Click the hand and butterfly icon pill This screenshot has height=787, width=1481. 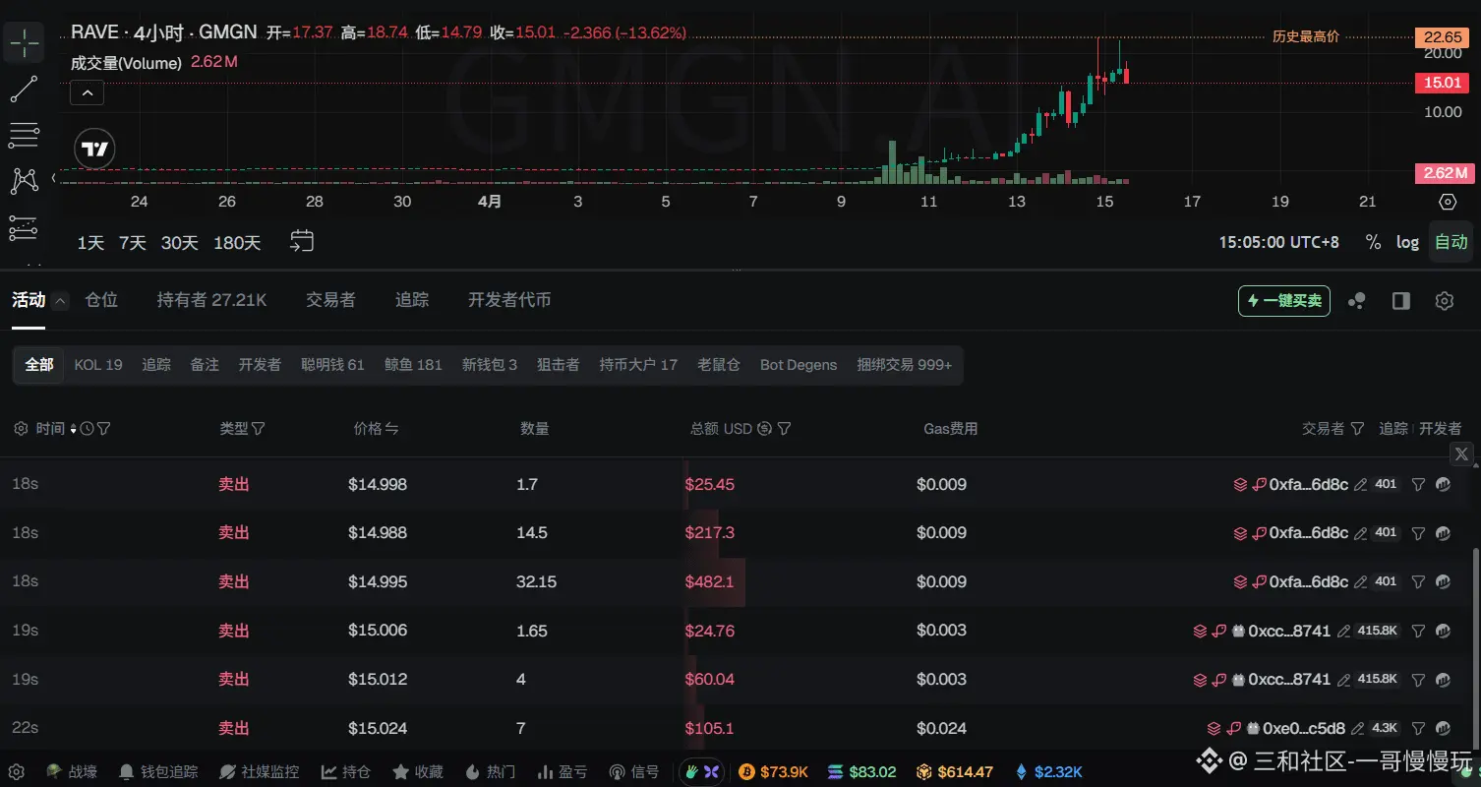click(703, 772)
